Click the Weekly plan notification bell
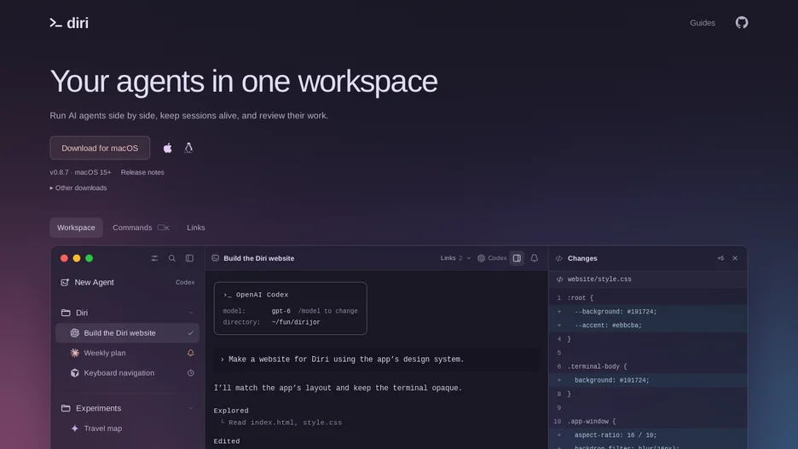The width and height of the screenshot is (798, 449). click(191, 353)
